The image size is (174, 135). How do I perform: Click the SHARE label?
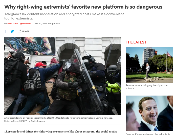point(26,31)
